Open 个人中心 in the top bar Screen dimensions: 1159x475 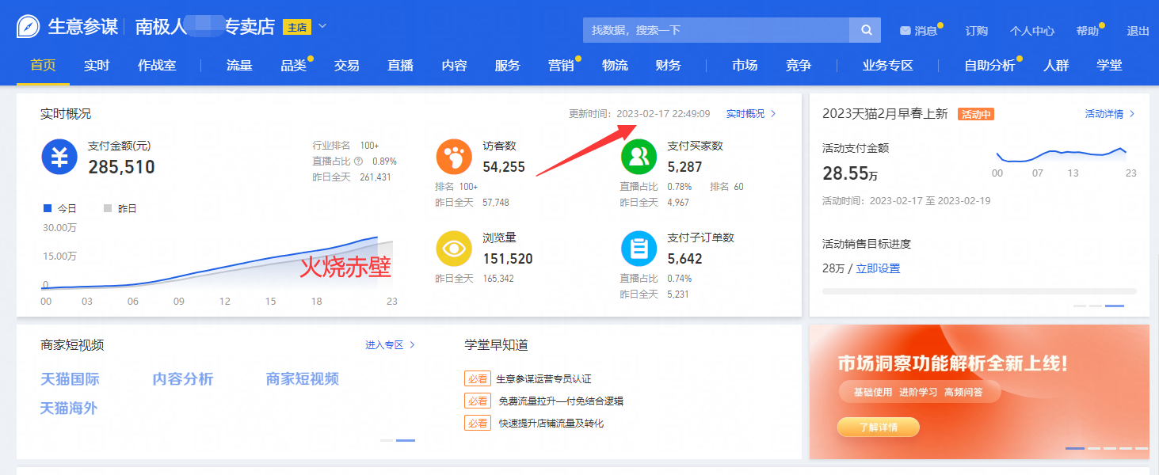(x=1031, y=31)
